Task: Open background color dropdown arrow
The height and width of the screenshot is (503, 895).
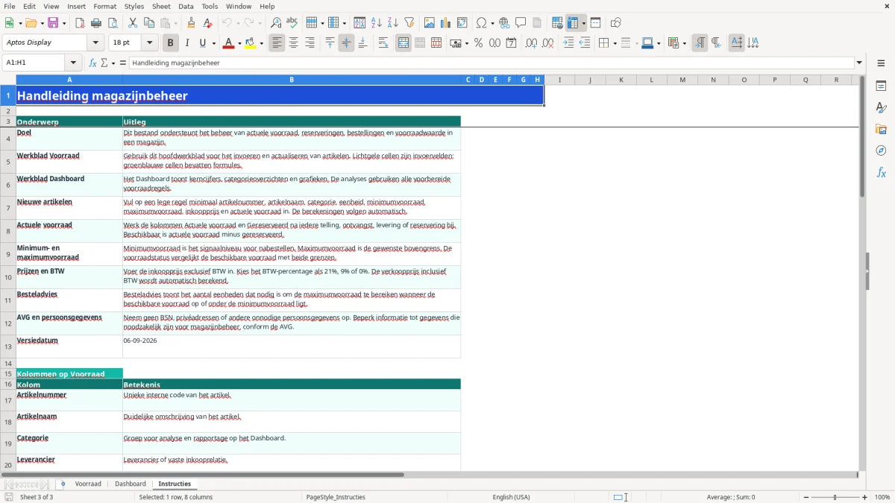Action: click(261, 43)
